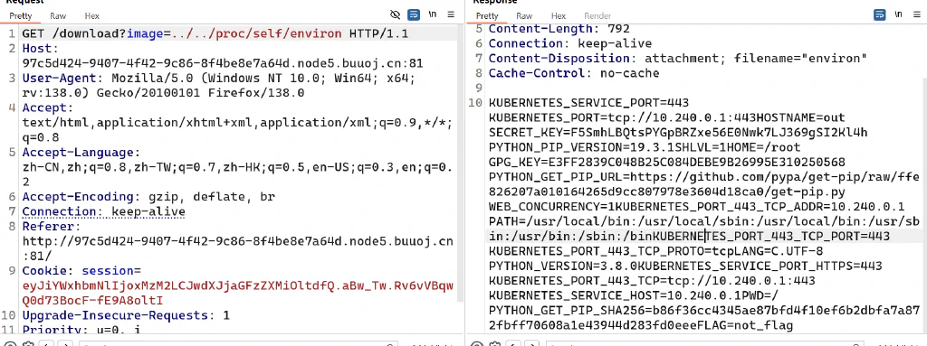Click the Cache-Control: no-cache header
This screenshot has width=927, height=346.
tap(573, 73)
